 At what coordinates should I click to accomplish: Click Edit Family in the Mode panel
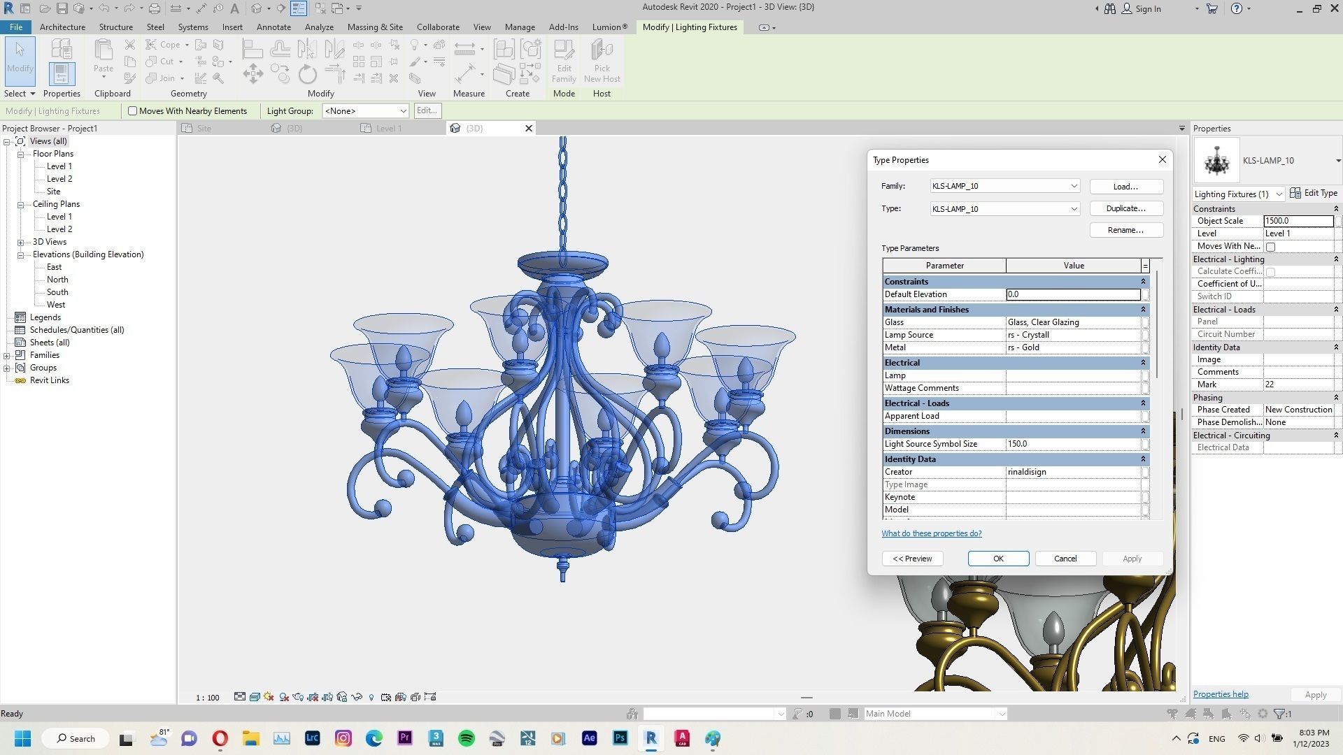[x=564, y=63]
